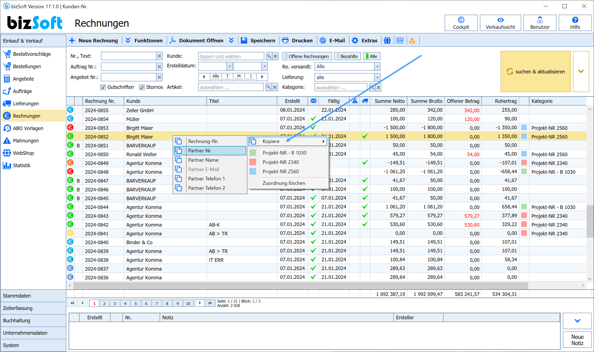Image resolution: width=594 pixels, height=352 pixels.
Task: Show Alle invoices filter
Action: (372, 56)
